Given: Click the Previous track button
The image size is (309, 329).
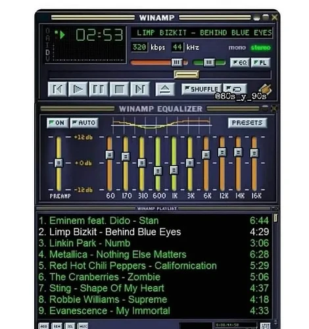Looking at the screenshot, I should (57, 89).
